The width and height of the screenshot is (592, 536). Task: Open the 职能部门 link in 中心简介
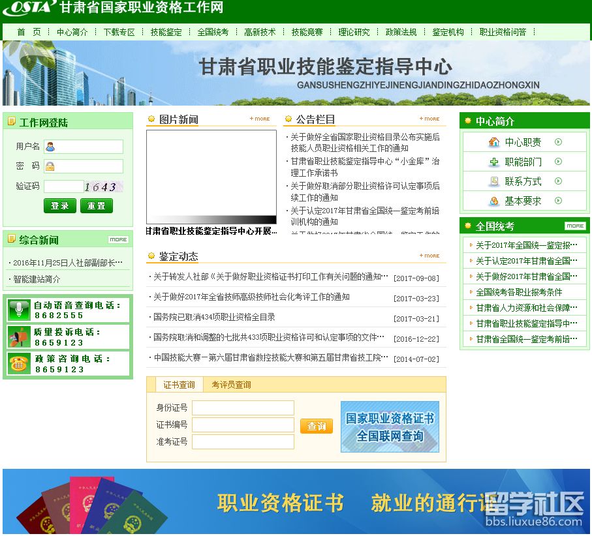coord(523,162)
